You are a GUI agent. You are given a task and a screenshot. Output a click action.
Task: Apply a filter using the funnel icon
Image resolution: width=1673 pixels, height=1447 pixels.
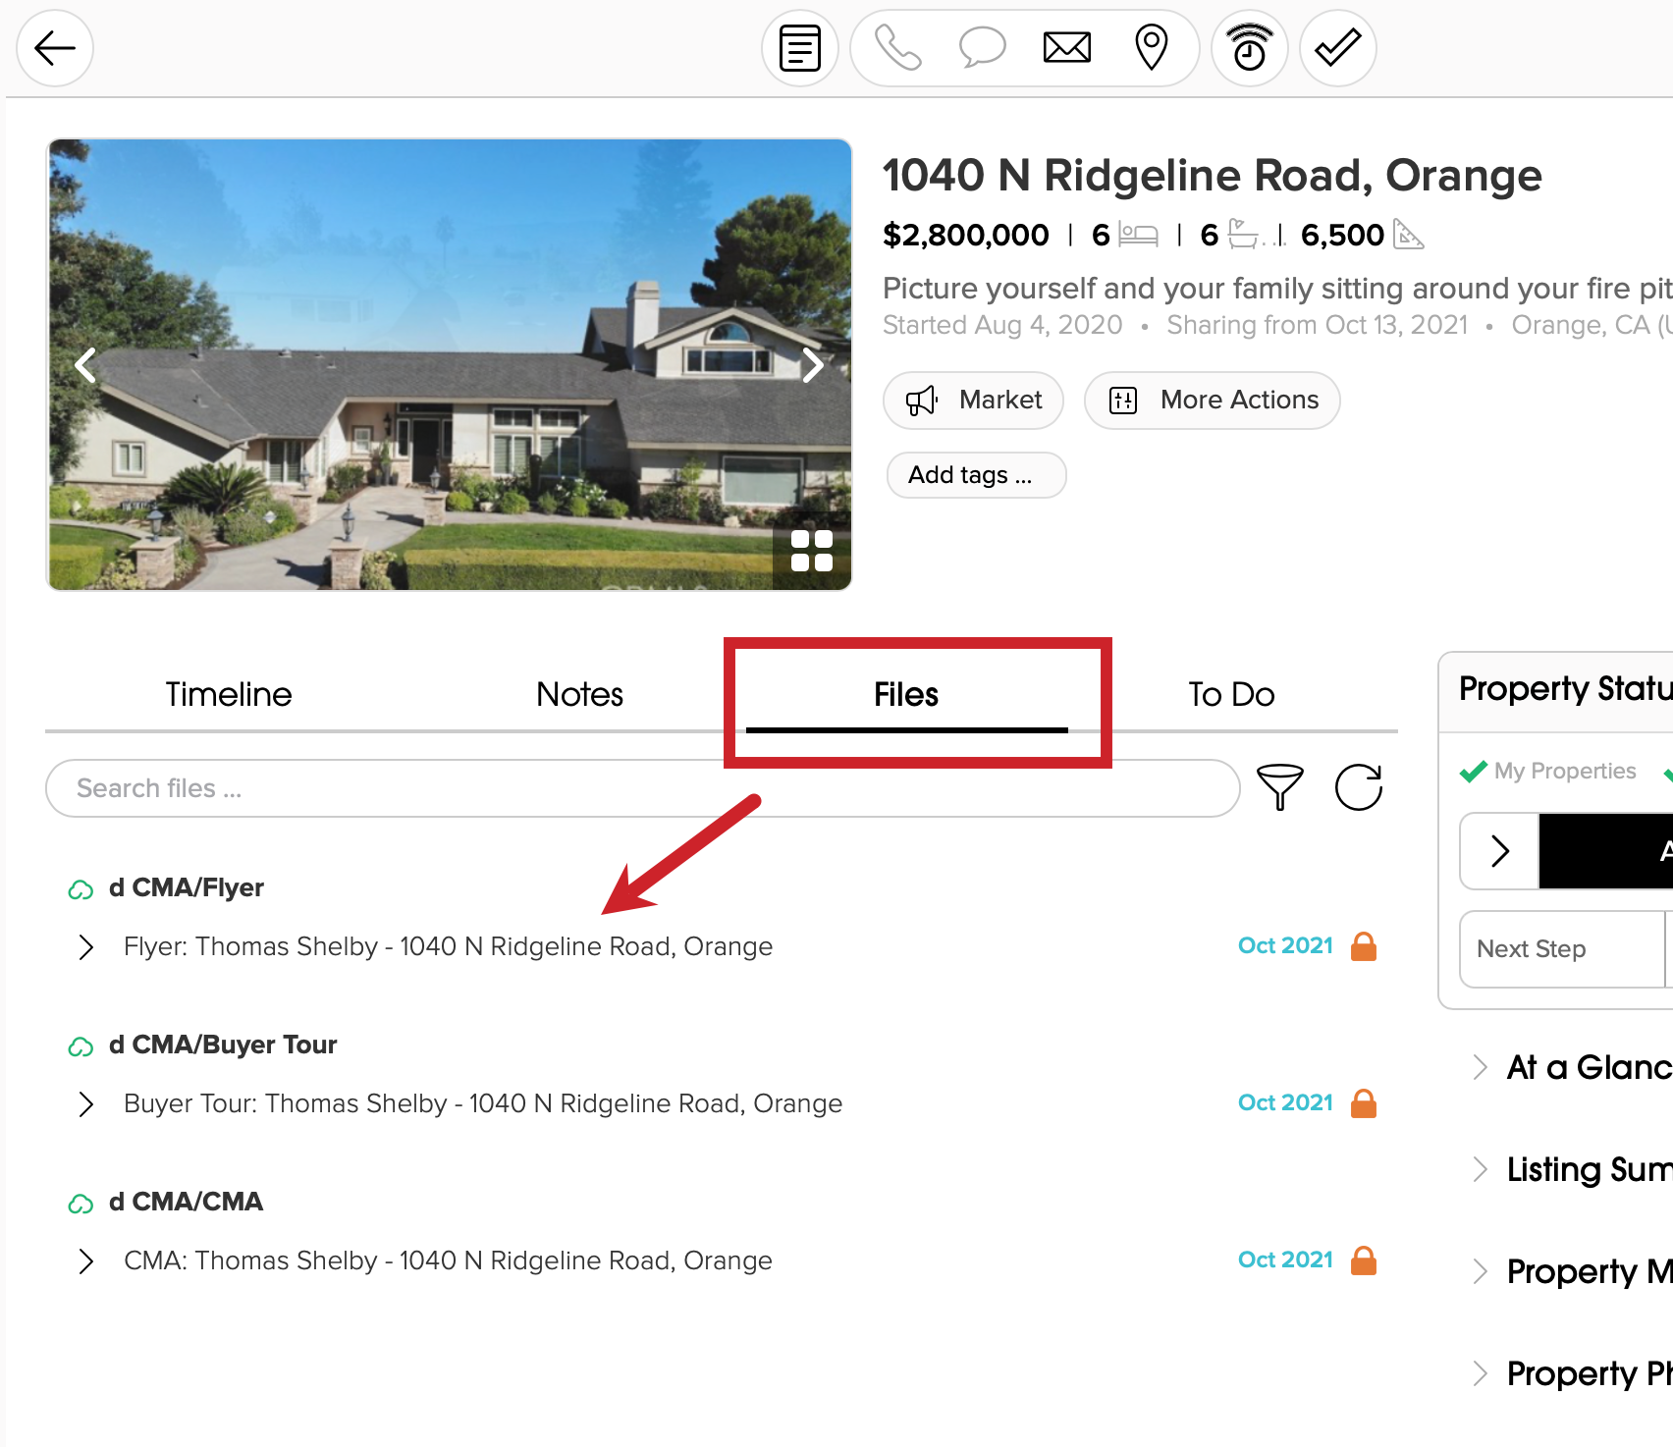point(1278,787)
